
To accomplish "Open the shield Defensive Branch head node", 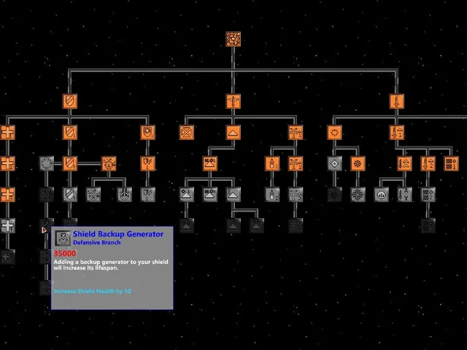I will tap(70, 101).
